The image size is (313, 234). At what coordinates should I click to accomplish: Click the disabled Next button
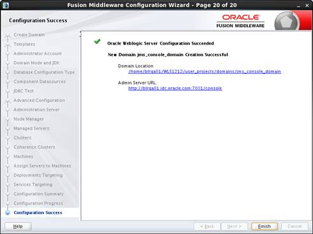coord(234,226)
